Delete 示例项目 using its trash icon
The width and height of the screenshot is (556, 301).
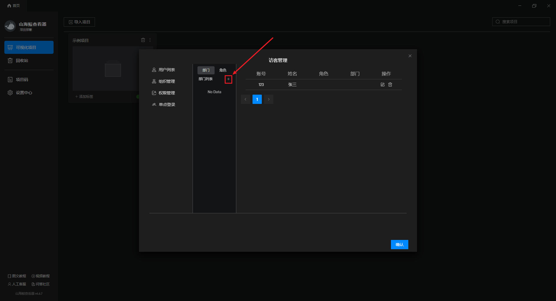click(x=143, y=40)
